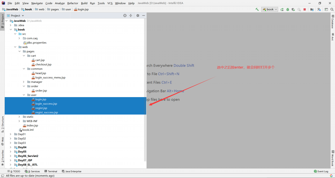Click the Locate/Scroll from Source target icon

(x=125, y=15)
